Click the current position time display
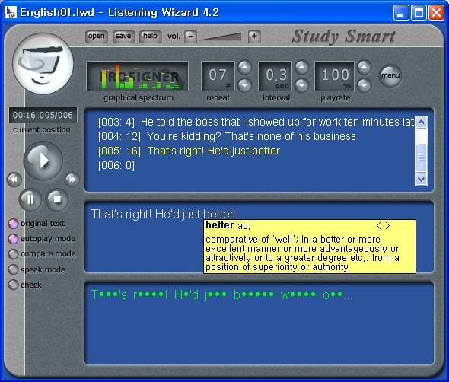The image size is (449, 382). 43,115
